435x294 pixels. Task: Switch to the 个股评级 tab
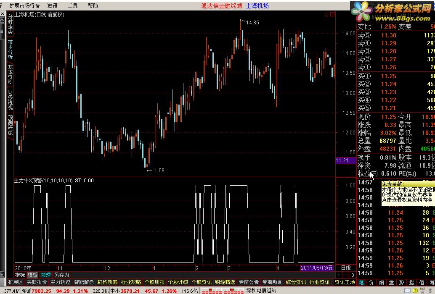click(x=178, y=282)
